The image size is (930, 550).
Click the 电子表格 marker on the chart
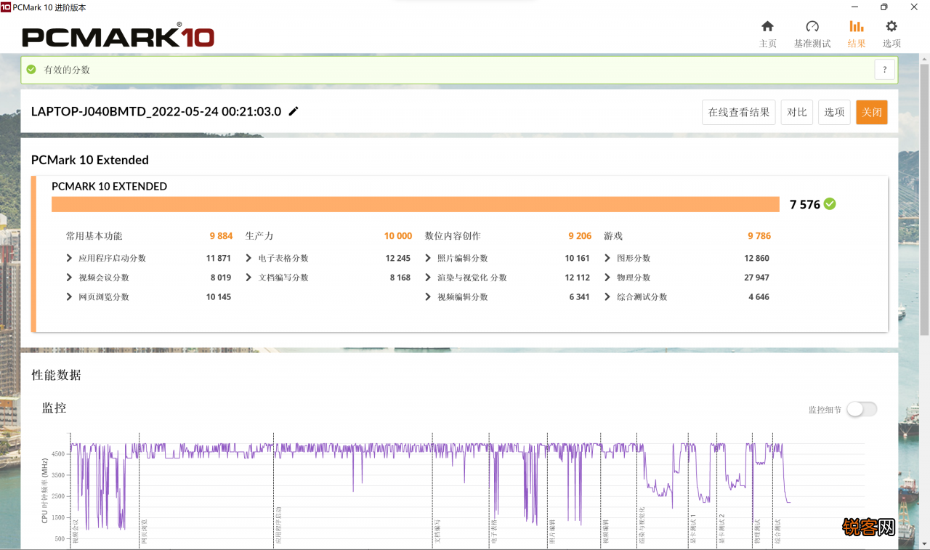point(494,531)
